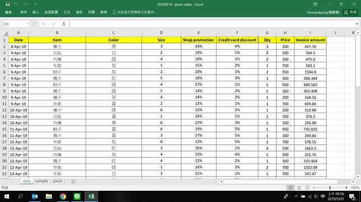361x202 pixels.
Task: Click the Select All corner triangle
Action: point(5,33)
